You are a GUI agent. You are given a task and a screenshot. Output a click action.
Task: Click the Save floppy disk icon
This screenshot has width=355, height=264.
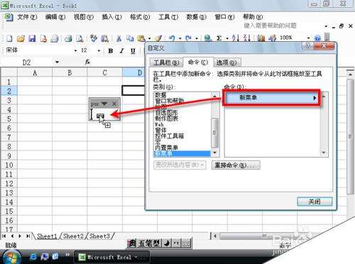coord(32,38)
